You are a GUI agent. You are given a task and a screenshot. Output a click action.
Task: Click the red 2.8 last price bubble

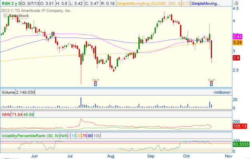coord(236,58)
